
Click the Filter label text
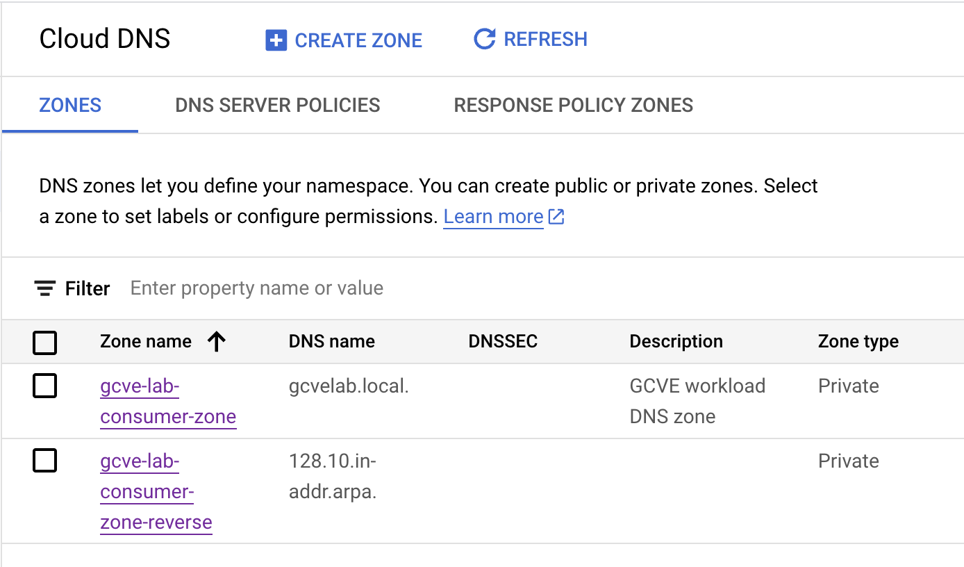tap(88, 288)
